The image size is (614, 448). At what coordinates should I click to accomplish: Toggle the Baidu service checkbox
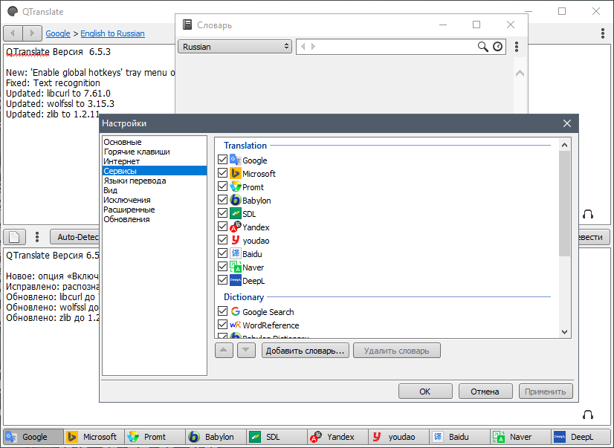222,253
